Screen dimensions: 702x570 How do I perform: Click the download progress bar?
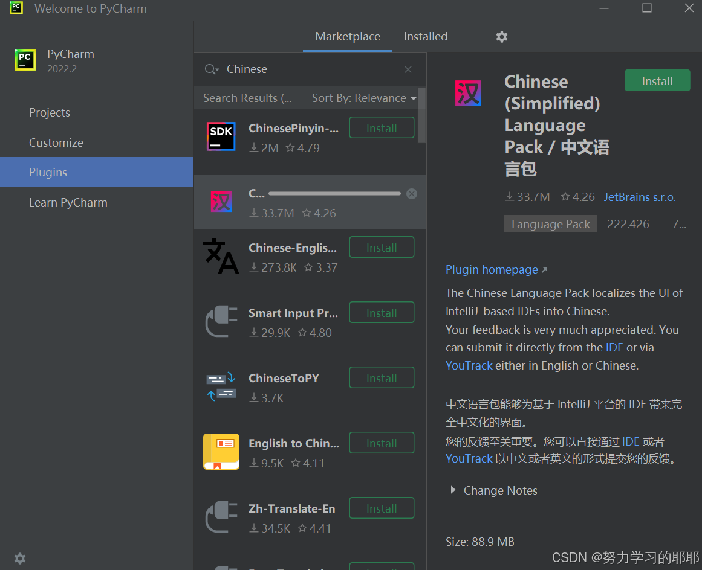pos(334,194)
